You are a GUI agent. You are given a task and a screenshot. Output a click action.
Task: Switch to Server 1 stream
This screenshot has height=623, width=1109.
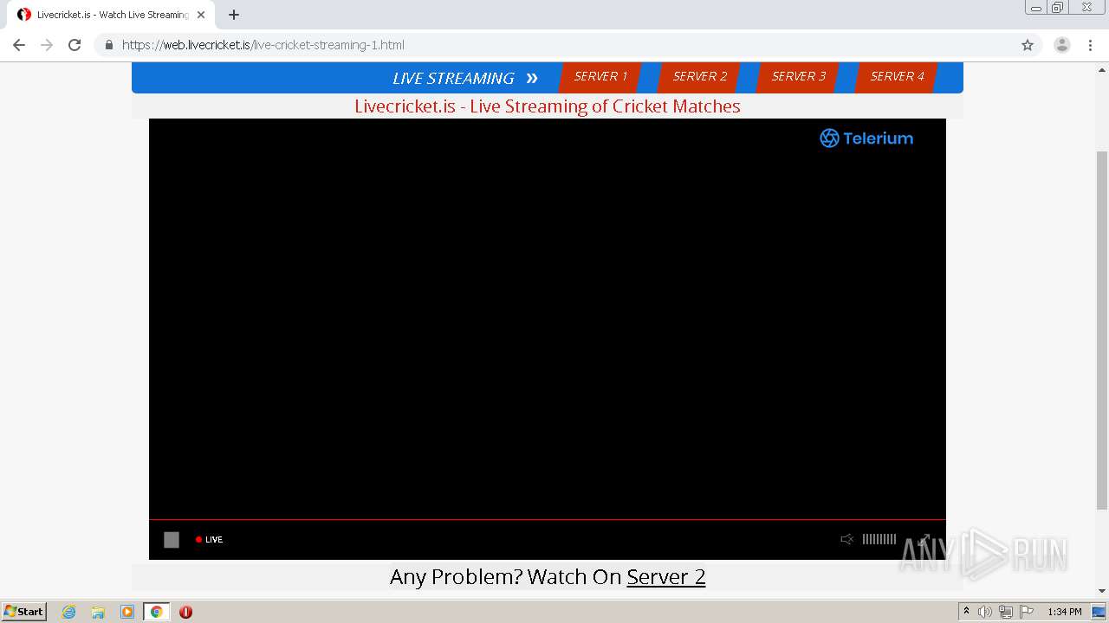point(600,77)
